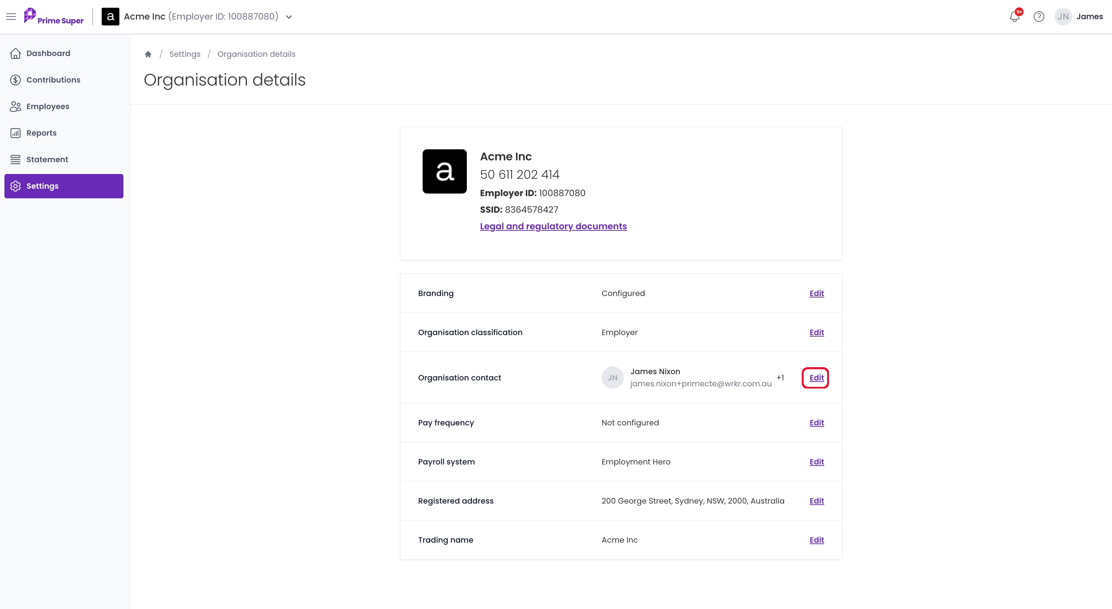Edit the Branding setting
Screen dimensions: 1112x609
(x=817, y=293)
